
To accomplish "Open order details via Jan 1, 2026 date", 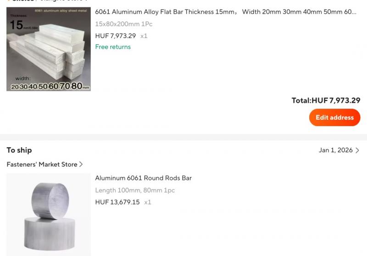I will click(x=335, y=150).
